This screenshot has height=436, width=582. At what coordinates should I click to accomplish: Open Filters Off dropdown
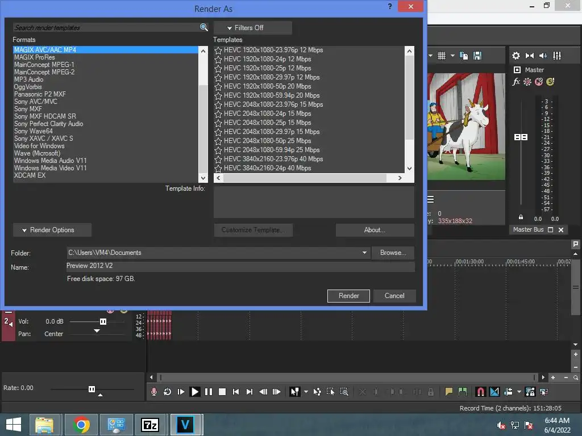click(x=253, y=28)
